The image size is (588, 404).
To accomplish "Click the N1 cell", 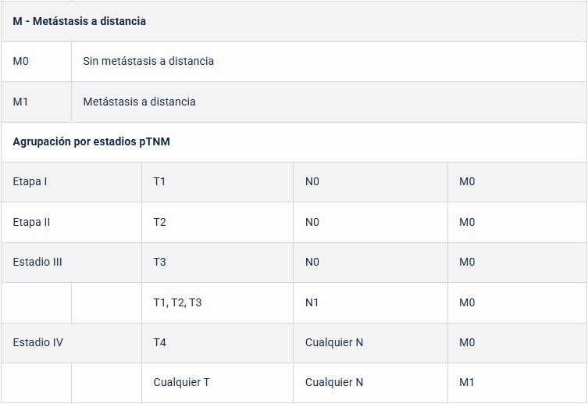I will point(312,302).
